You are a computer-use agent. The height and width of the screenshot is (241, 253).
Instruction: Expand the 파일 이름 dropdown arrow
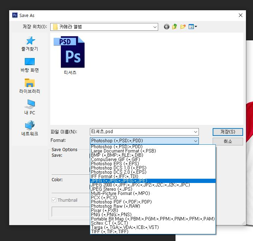point(196,132)
